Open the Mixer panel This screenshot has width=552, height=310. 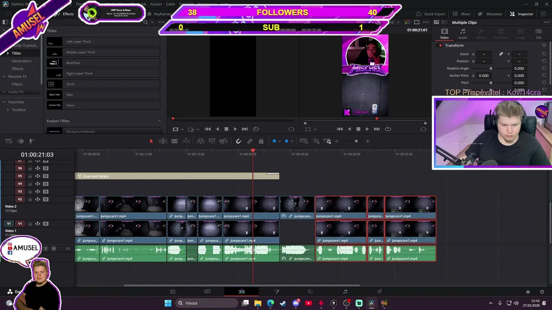461,14
